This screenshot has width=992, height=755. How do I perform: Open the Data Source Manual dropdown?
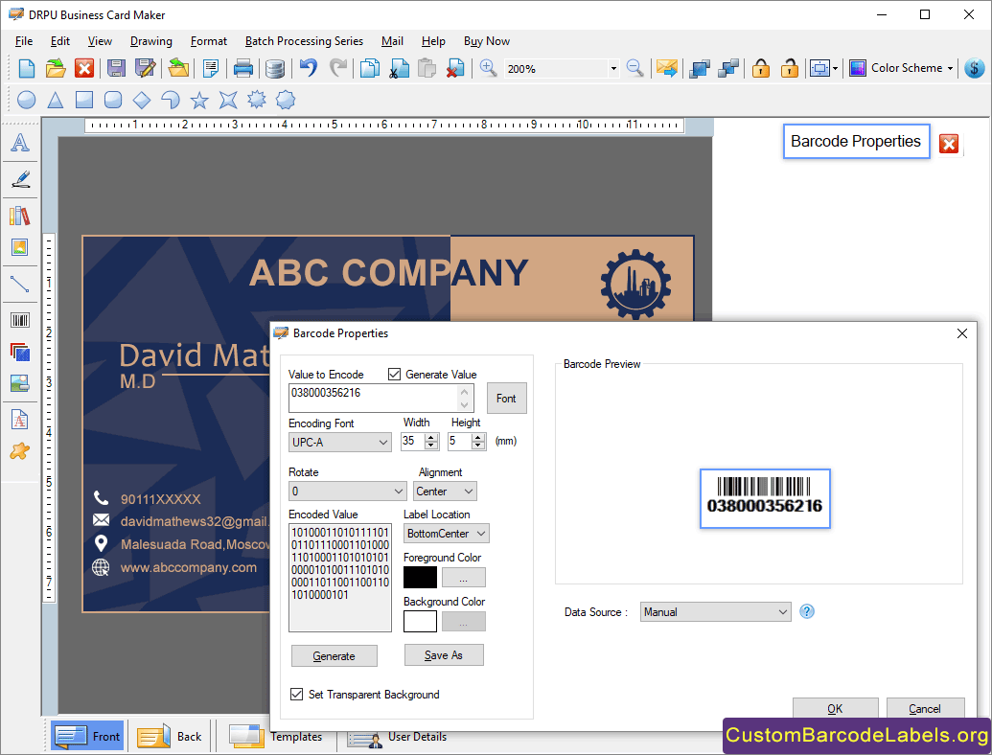click(x=716, y=612)
